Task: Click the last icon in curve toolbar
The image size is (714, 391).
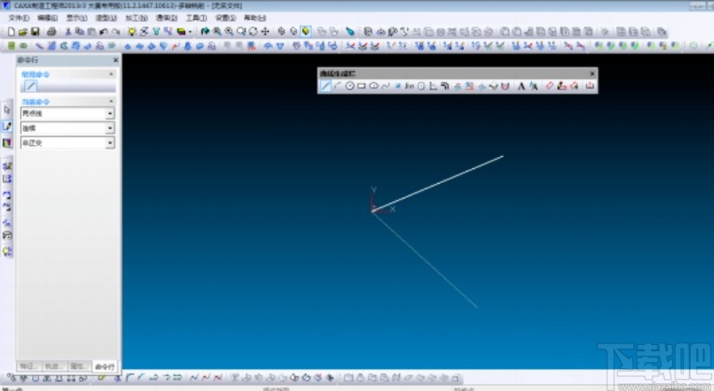Action: [x=590, y=86]
